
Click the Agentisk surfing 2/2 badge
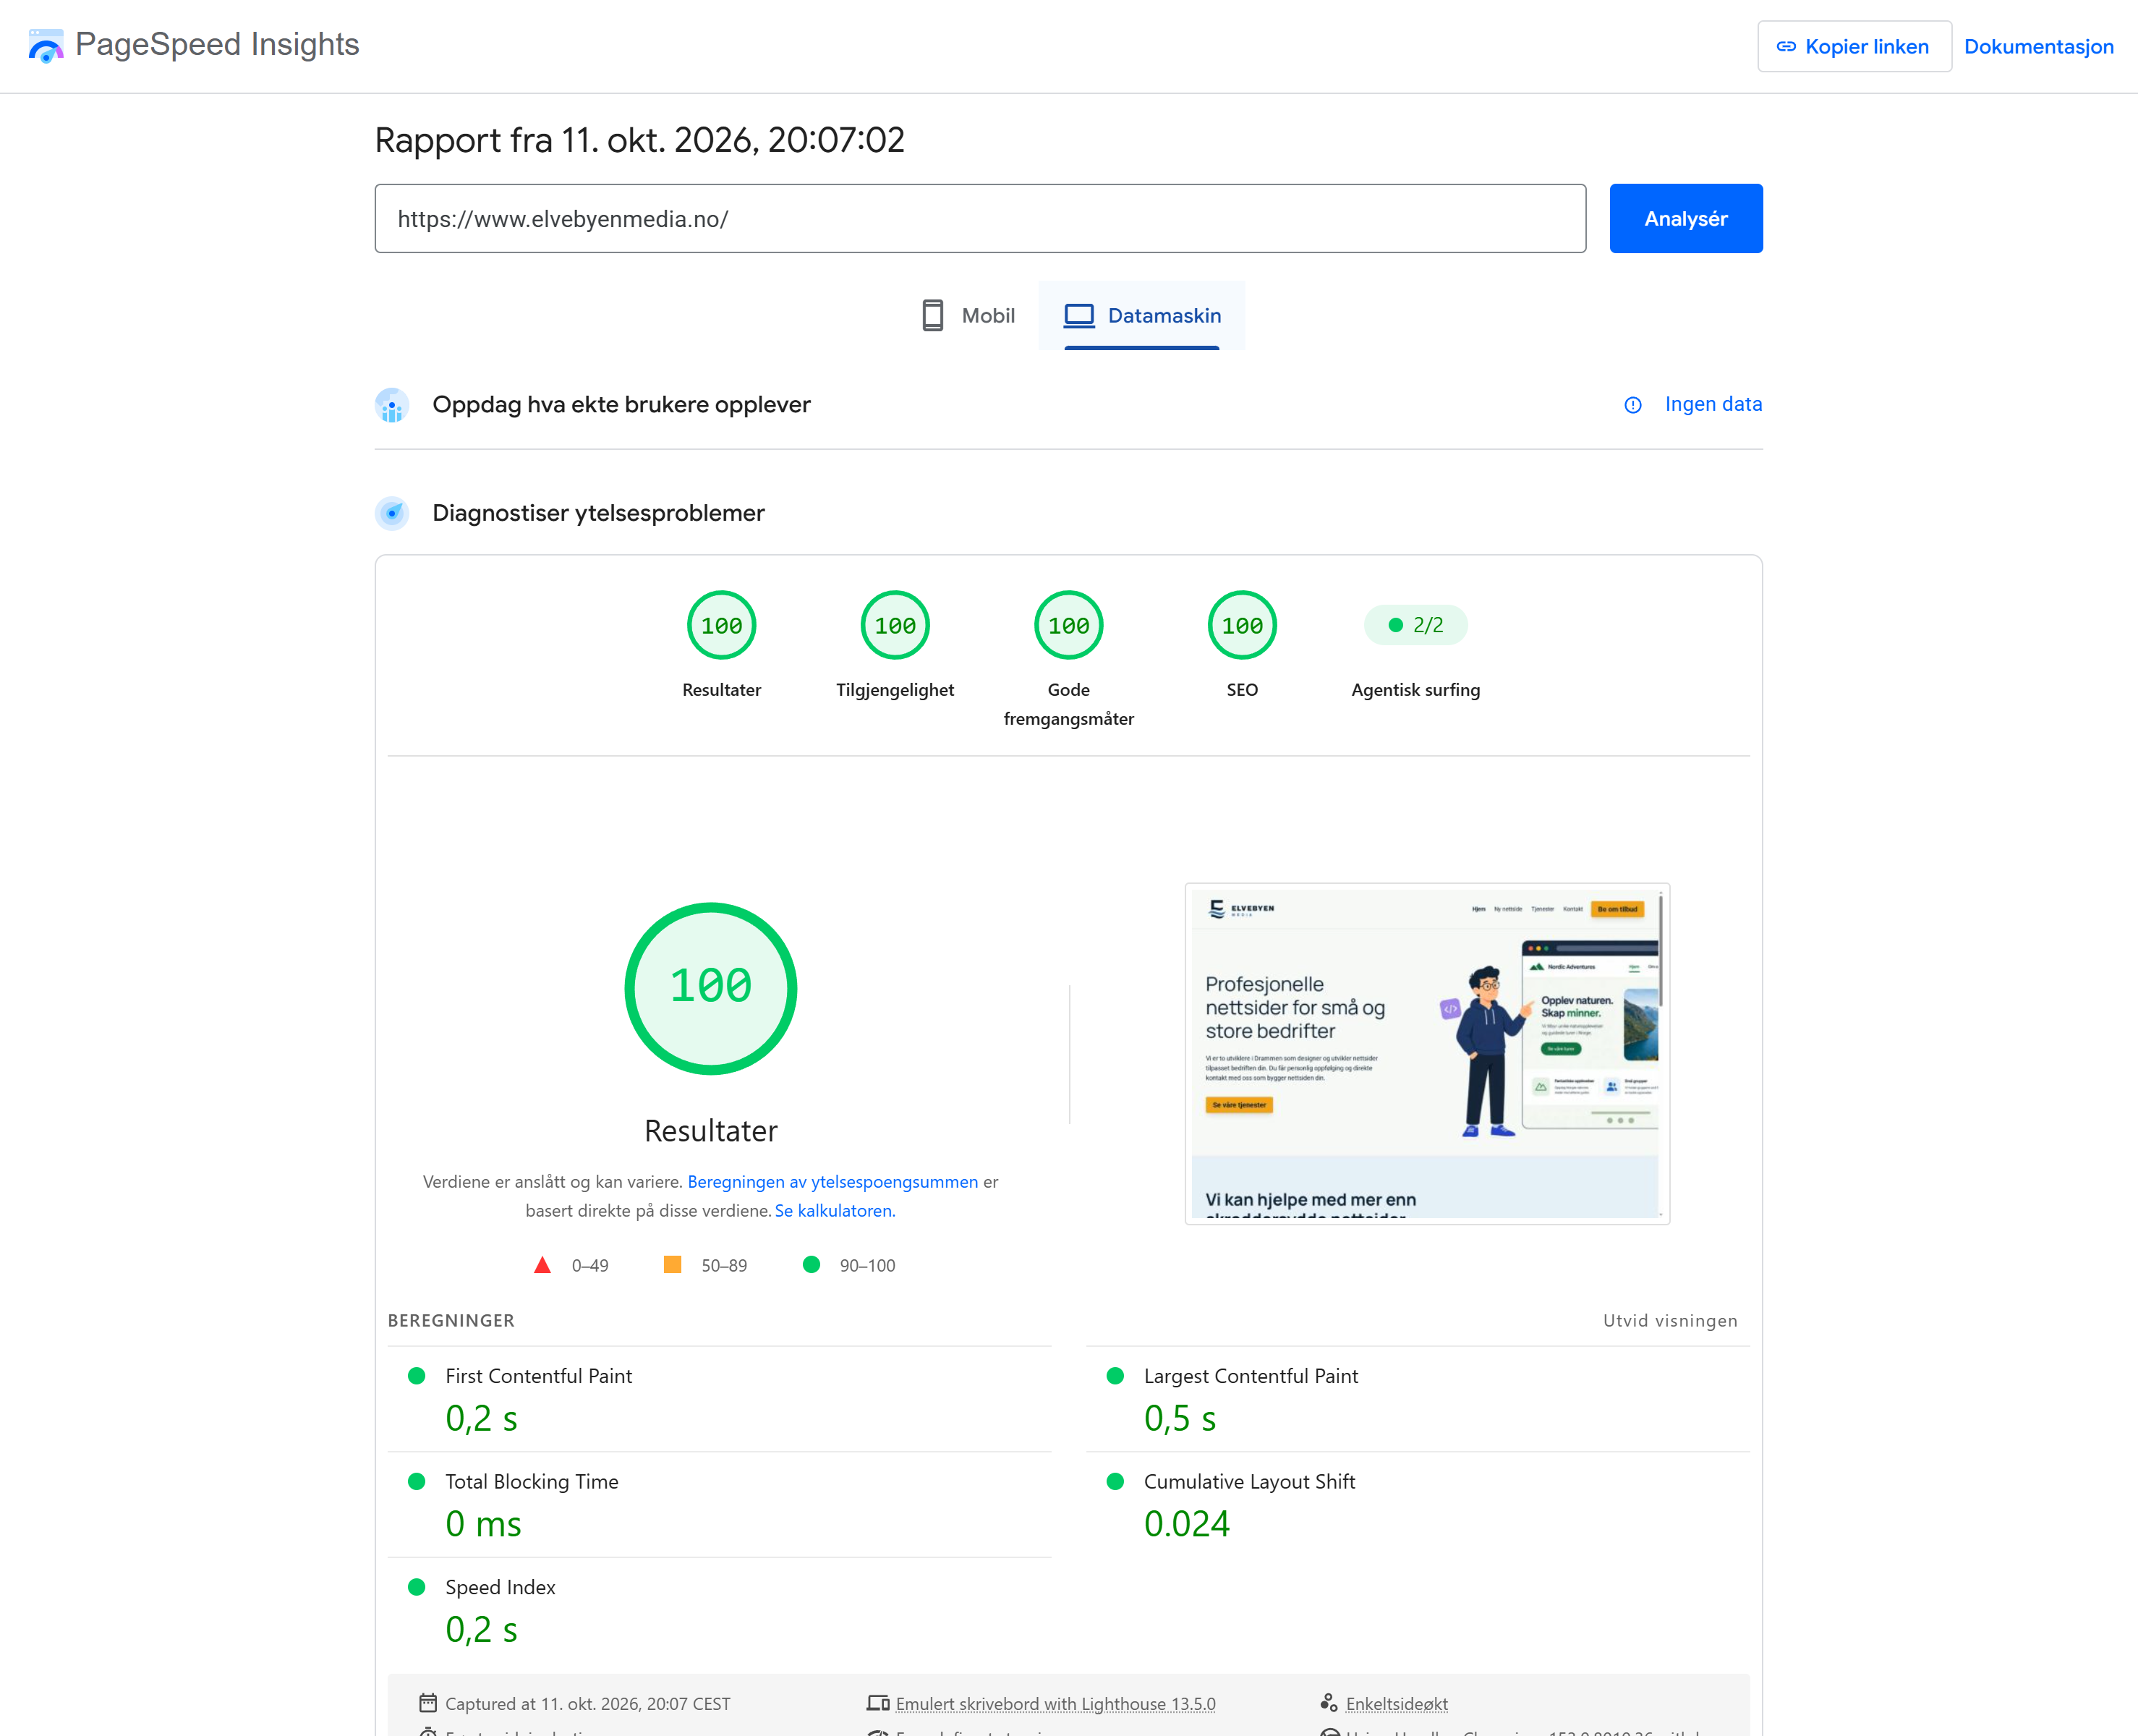(x=1415, y=625)
